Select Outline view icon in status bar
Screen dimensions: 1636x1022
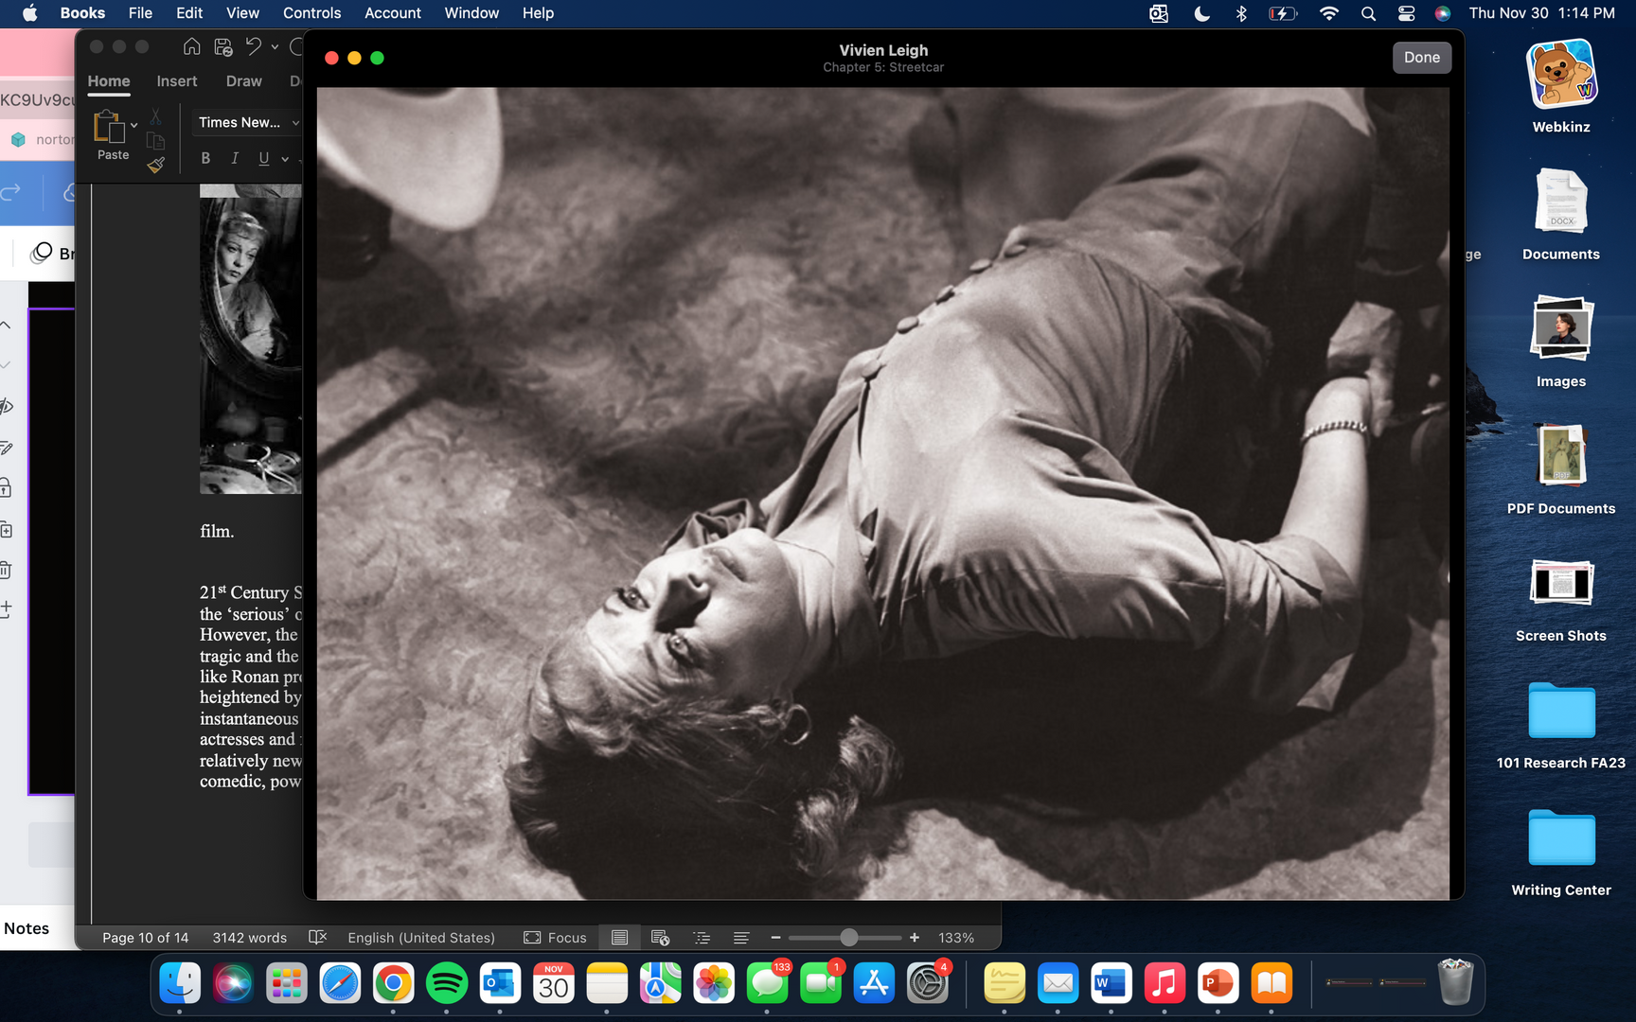702,938
